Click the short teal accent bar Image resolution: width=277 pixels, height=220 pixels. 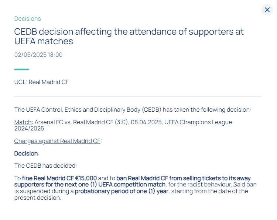(21, 69)
